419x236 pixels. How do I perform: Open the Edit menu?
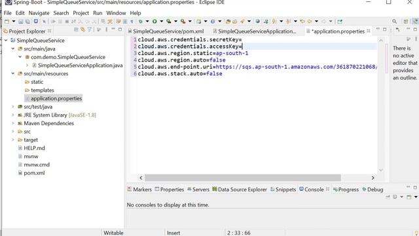(x=20, y=13)
